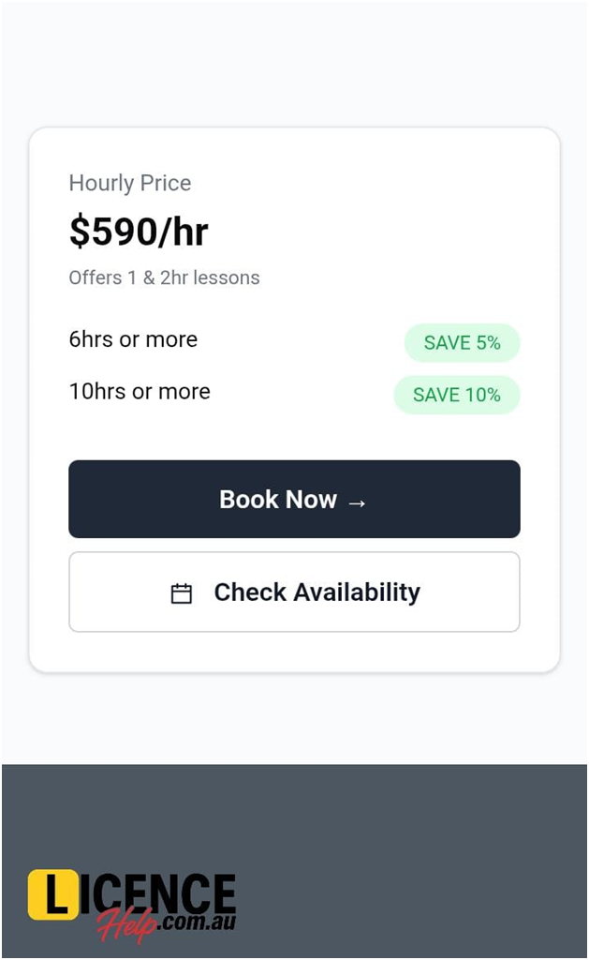Click the $590/hr price text
The width and height of the screenshot is (589, 960).
click(x=139, y=232)
